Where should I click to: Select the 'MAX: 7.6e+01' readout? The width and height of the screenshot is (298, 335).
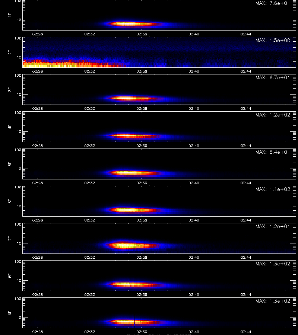(273, 3)
